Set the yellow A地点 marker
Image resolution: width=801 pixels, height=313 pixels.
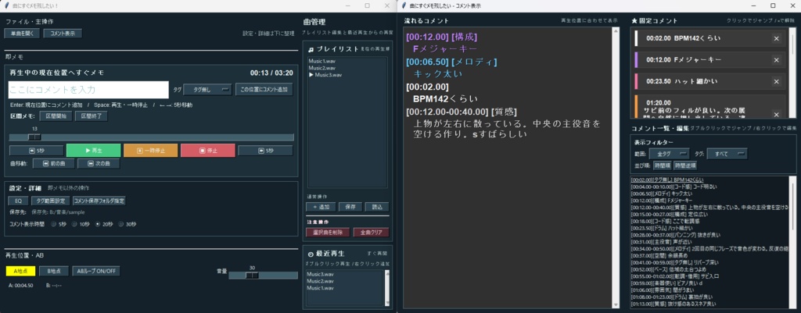pyautogui.click(x=21, y=271)
